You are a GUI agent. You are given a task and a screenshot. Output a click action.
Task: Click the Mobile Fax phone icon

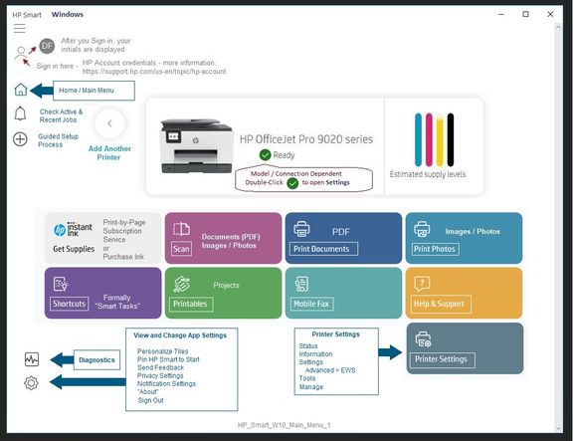click(301, 284)
